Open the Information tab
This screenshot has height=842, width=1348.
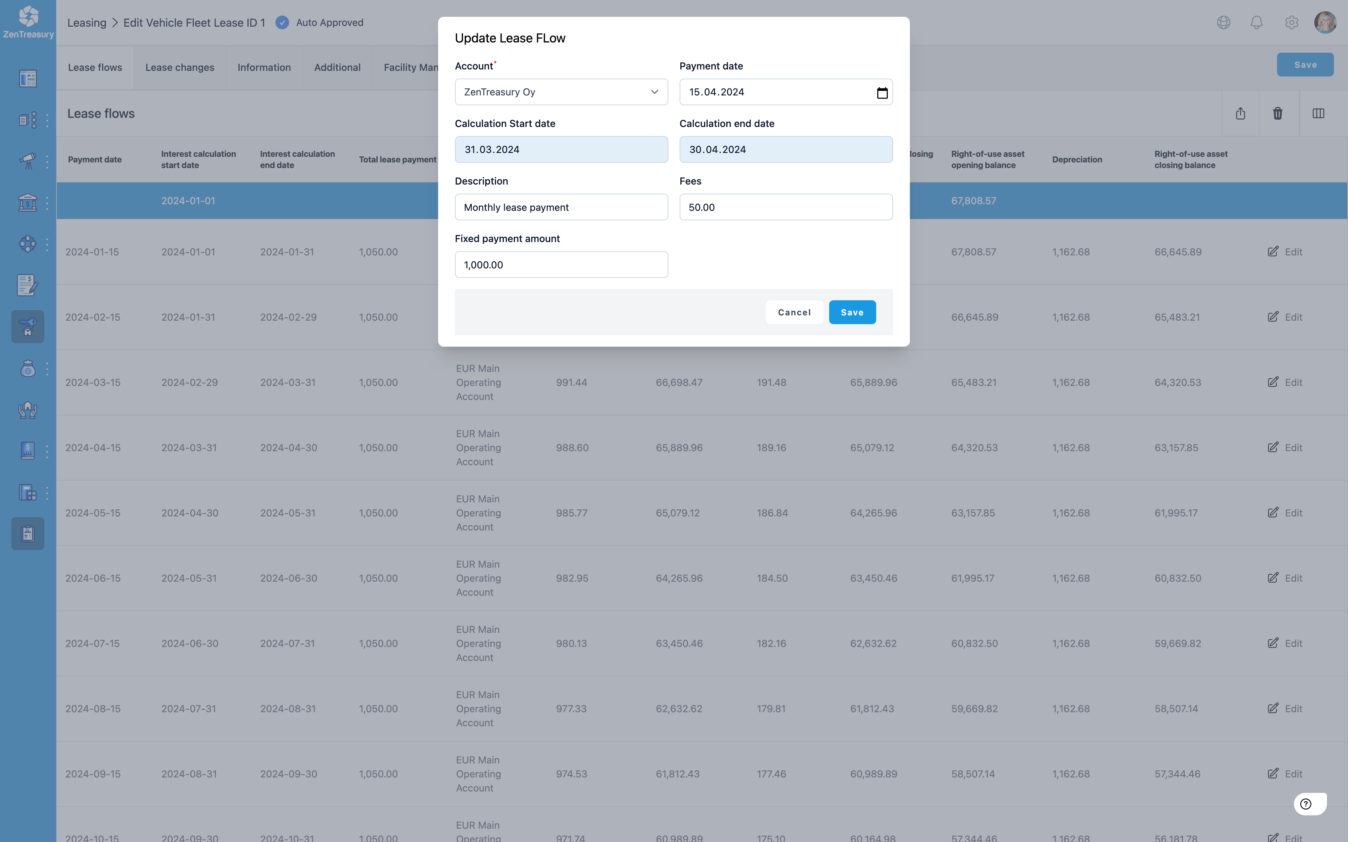click(264, 67)
